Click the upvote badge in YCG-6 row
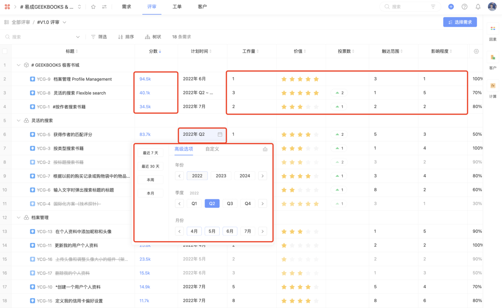Image resolution: width=502 pixels, height=308 pixels. [339, 190]
